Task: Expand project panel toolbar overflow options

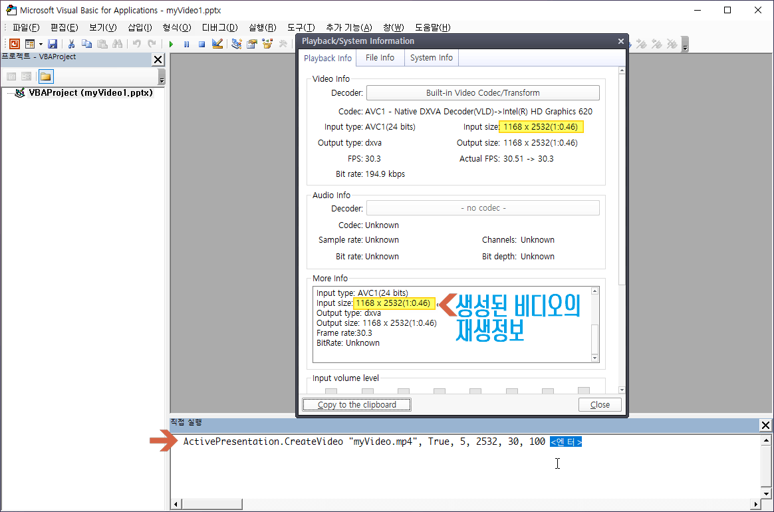Action: [162, 77]
